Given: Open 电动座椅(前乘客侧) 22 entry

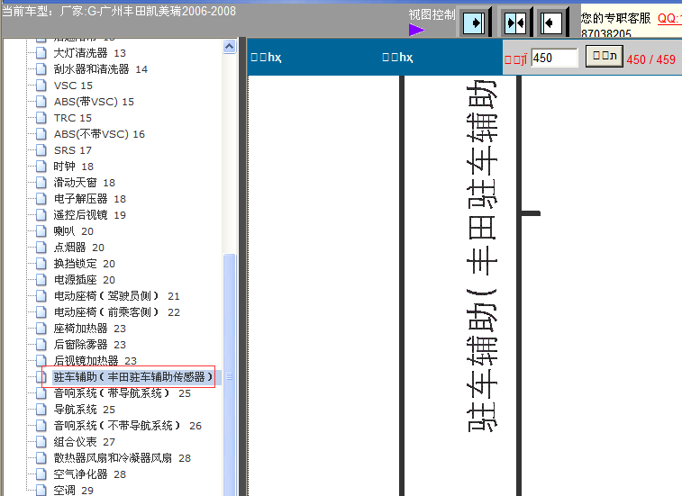Looking at the screenshot, I should tap(116, 312).
